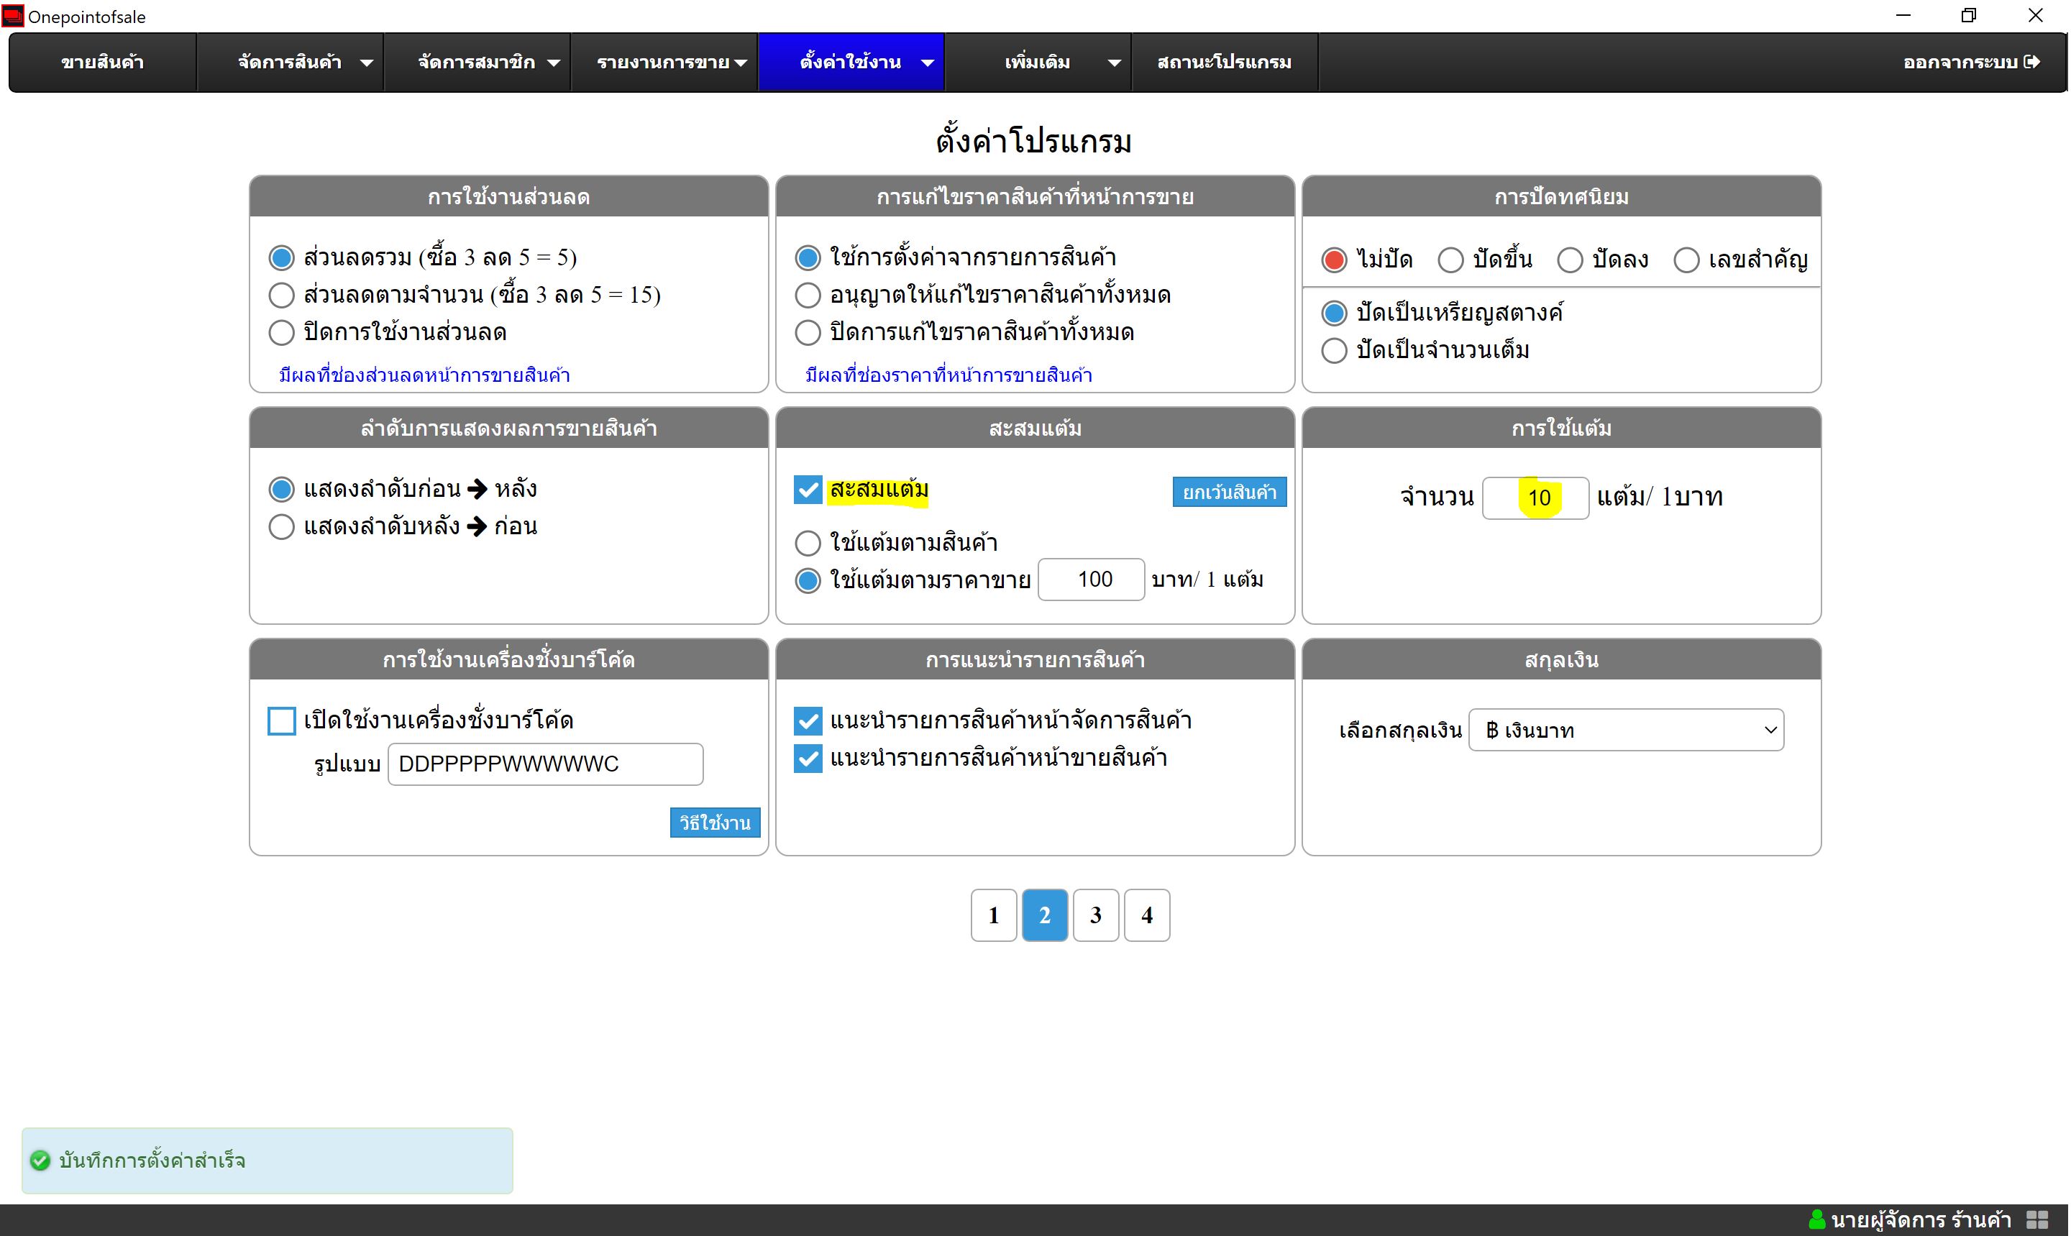This screenshot has width=2071, height=1236.
Task: Click the logout icon labeled ออกจากระบบ
Action: (2033, 63)
